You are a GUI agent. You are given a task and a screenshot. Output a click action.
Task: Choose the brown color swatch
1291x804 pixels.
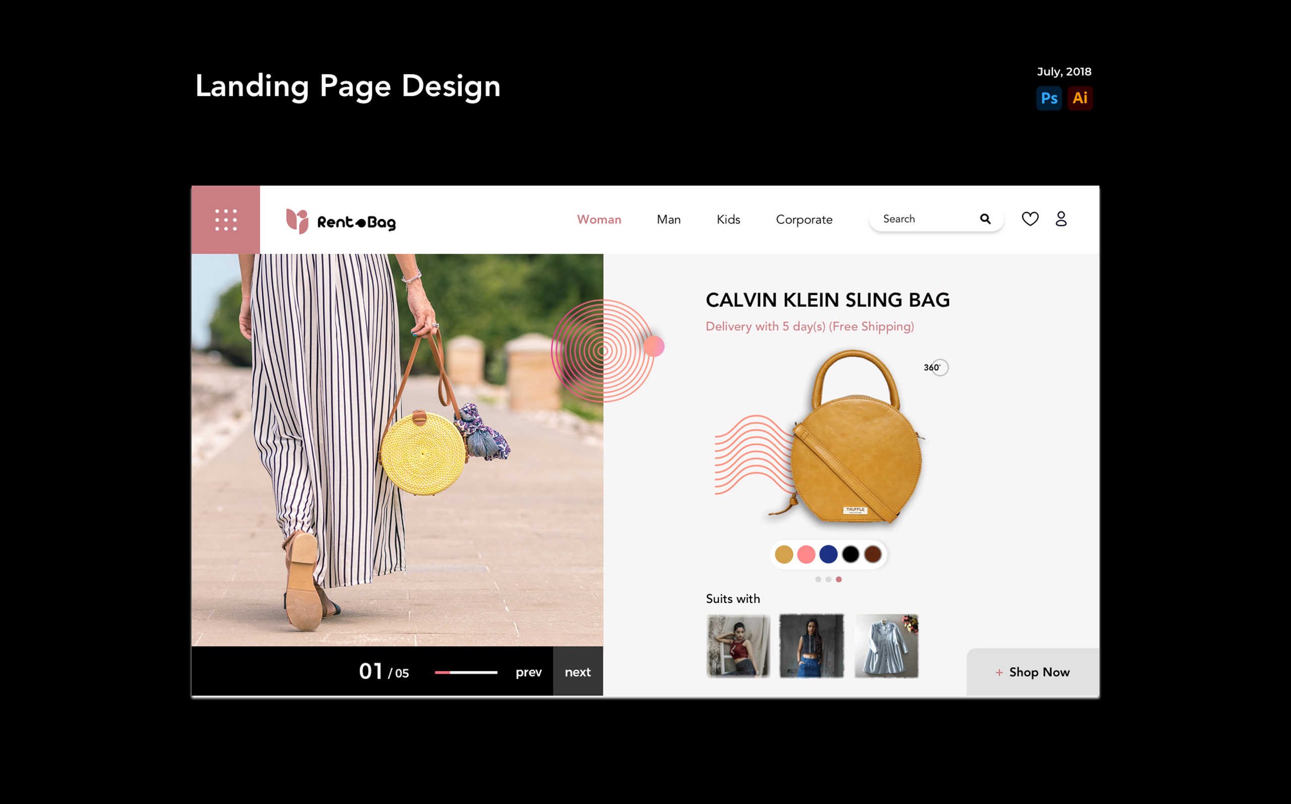tap(873, 555)
